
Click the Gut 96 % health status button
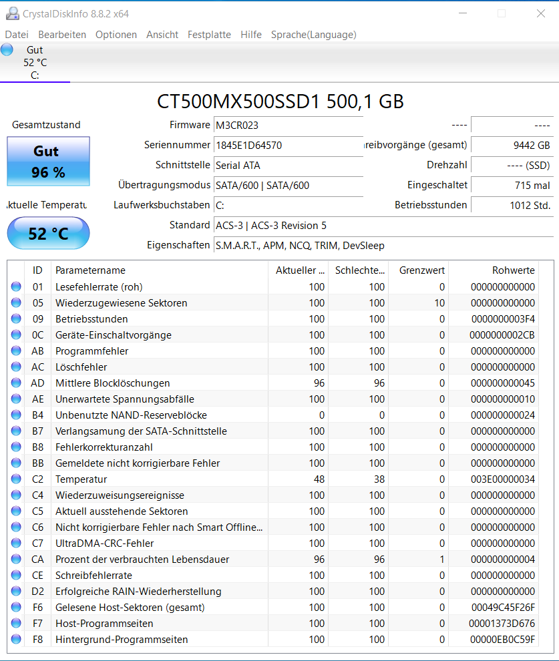[49, 161]
